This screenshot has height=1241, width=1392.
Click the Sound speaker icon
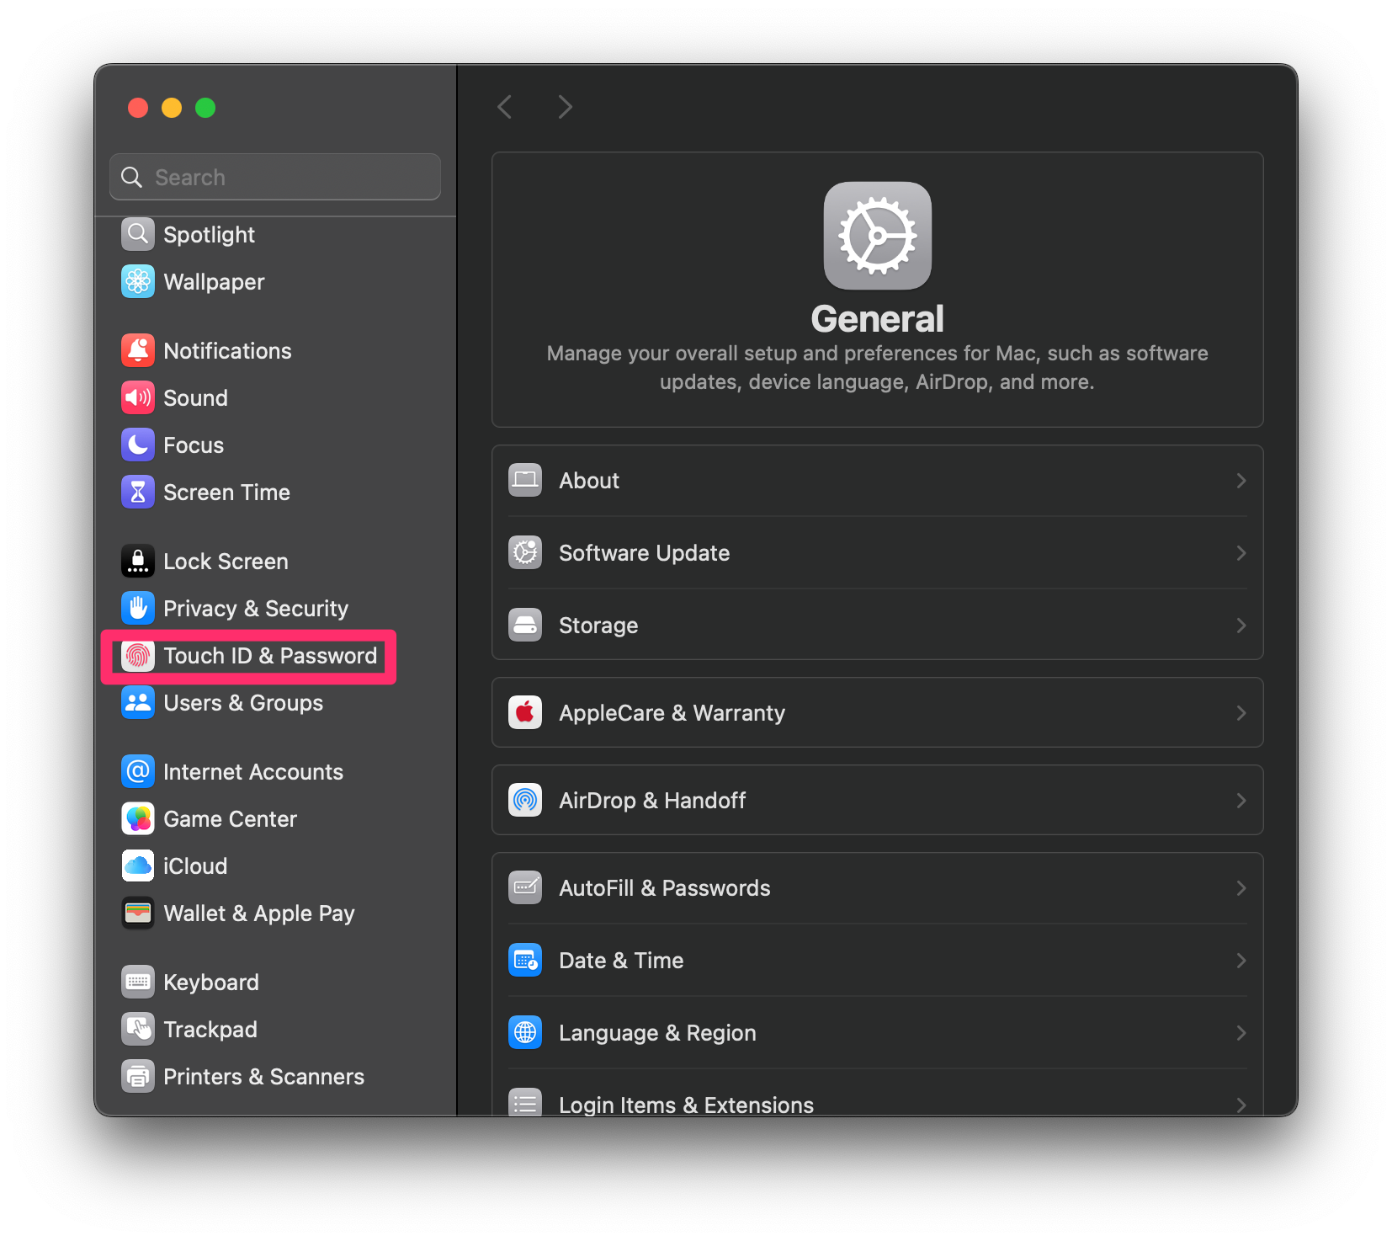pyautogui.click(x=138, y=397)
